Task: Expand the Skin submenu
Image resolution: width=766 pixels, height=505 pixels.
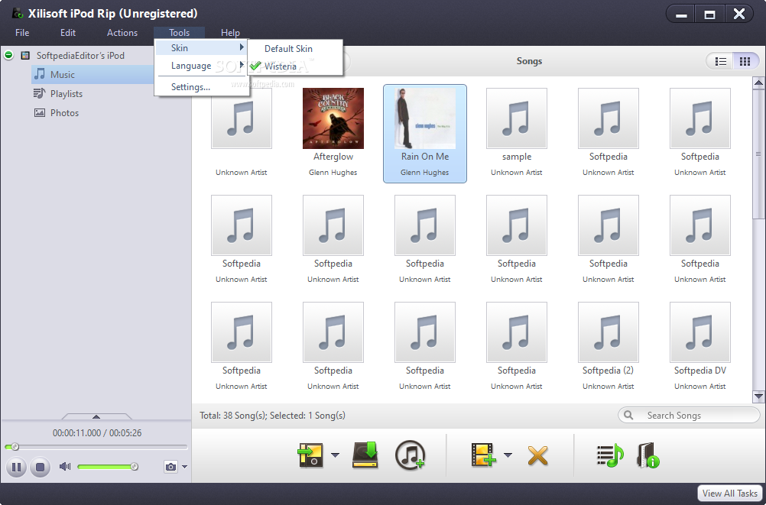Action: pos(202,48)
